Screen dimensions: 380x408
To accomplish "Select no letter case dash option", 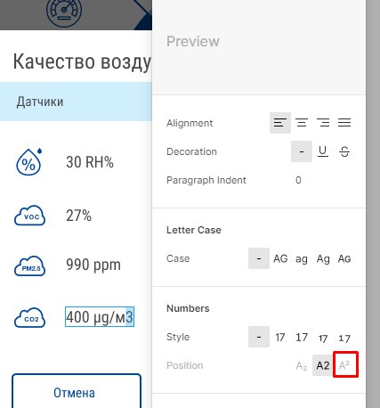I will coord(259,258).
